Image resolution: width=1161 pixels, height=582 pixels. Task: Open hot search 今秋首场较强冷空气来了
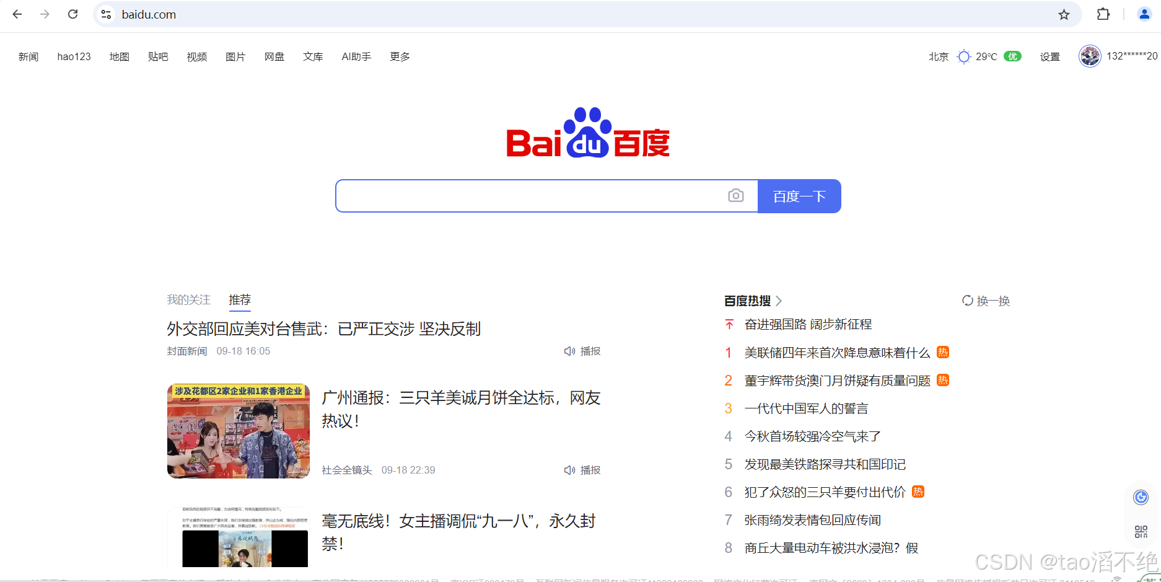812,436
